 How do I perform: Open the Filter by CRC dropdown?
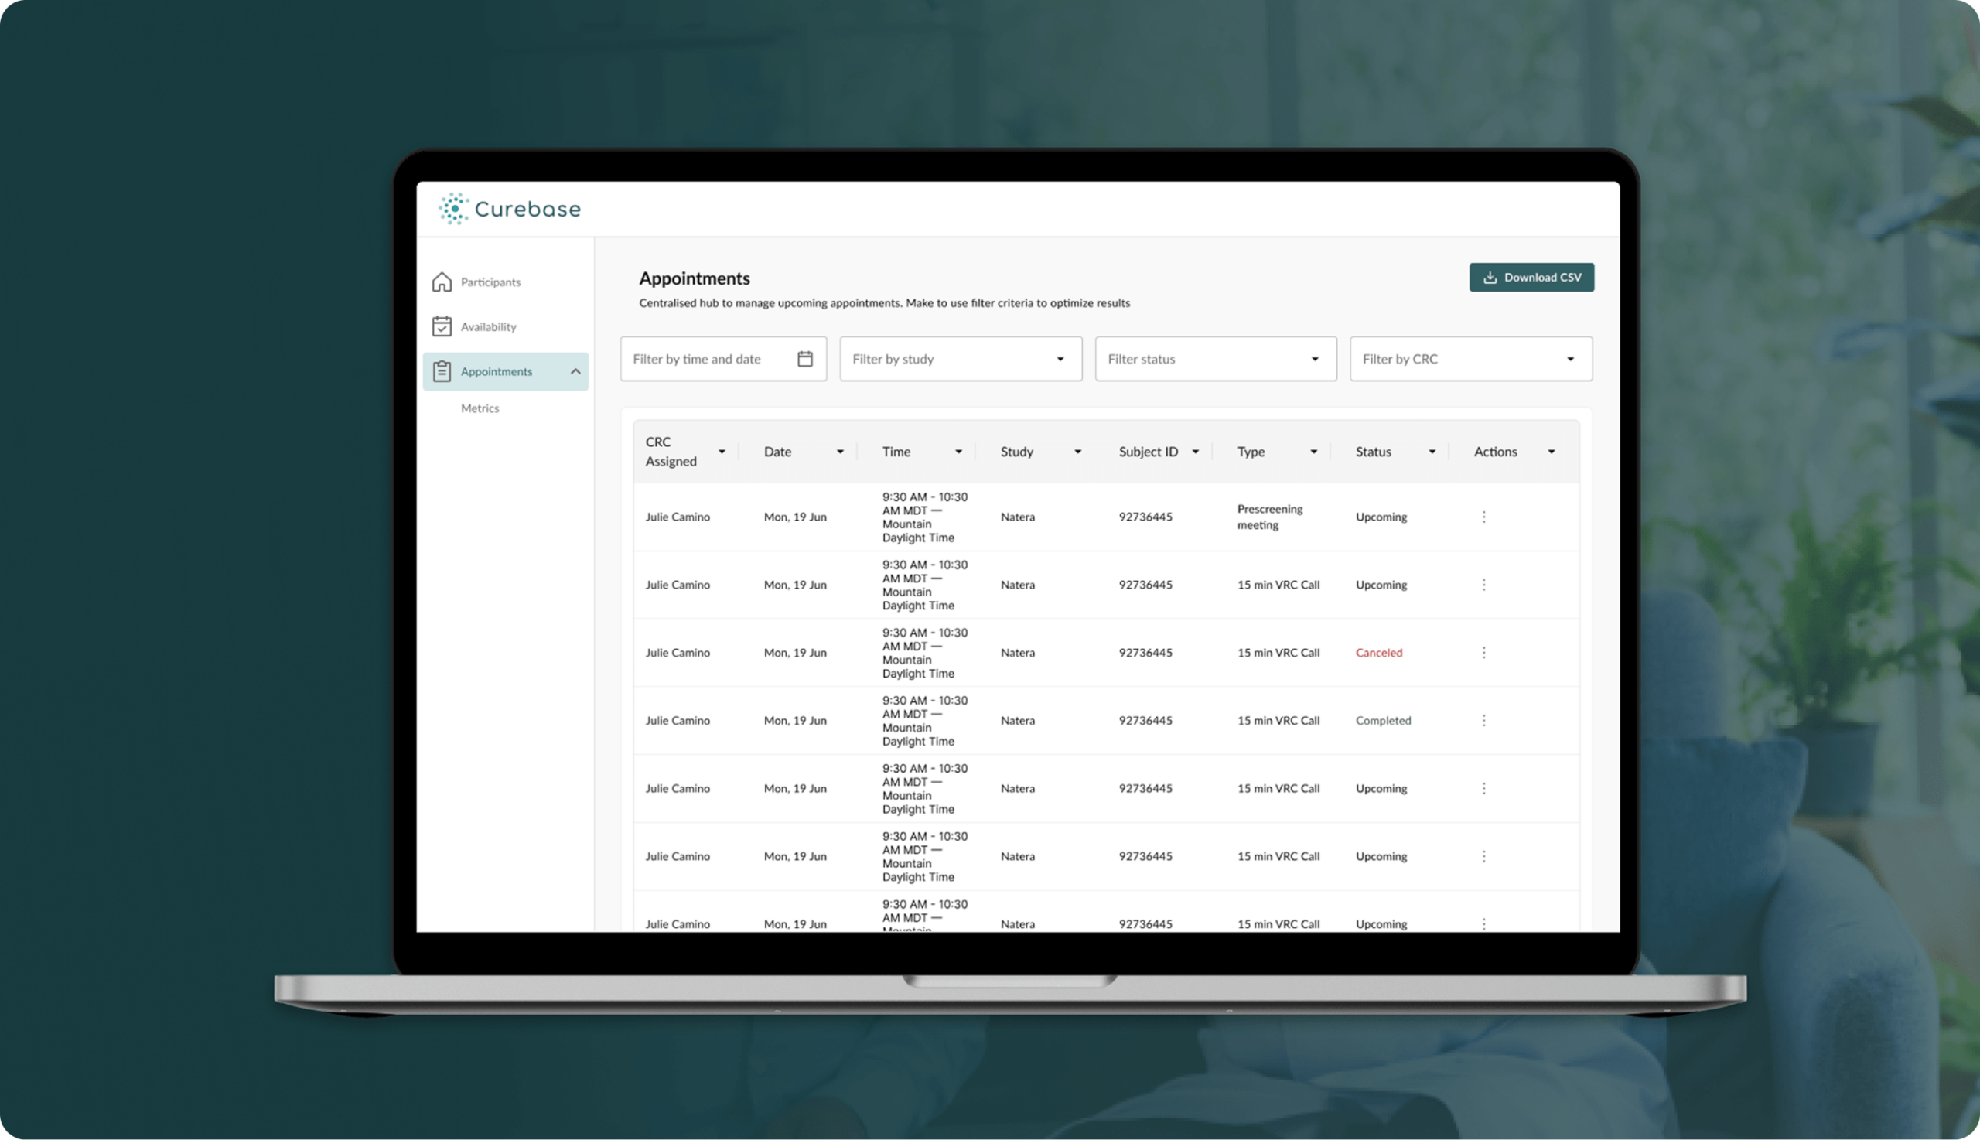1470,359
